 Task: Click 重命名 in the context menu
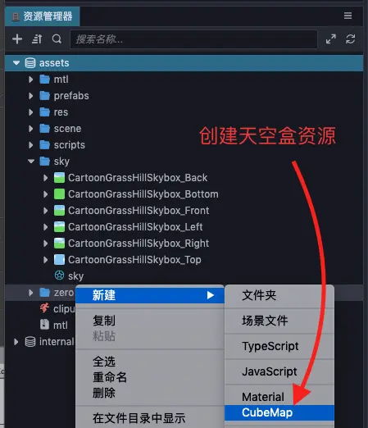click(110, 377)
